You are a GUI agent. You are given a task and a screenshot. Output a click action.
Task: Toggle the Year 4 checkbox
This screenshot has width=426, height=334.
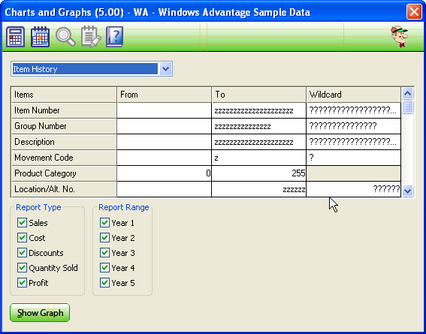[104, 268]
